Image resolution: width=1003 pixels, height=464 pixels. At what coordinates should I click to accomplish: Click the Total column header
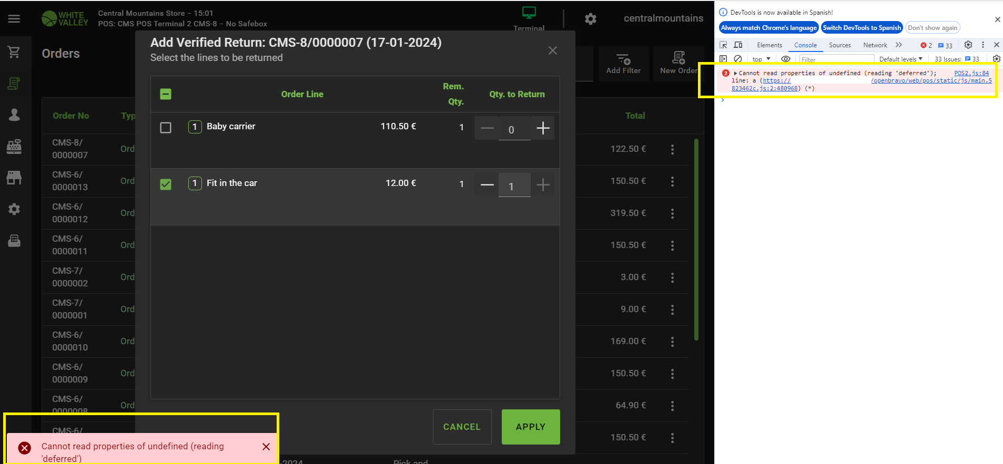coord(635,116)
